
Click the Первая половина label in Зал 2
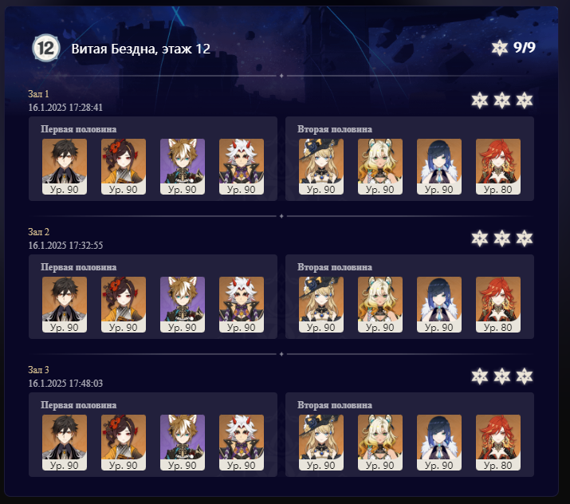(x=78, y=267)
